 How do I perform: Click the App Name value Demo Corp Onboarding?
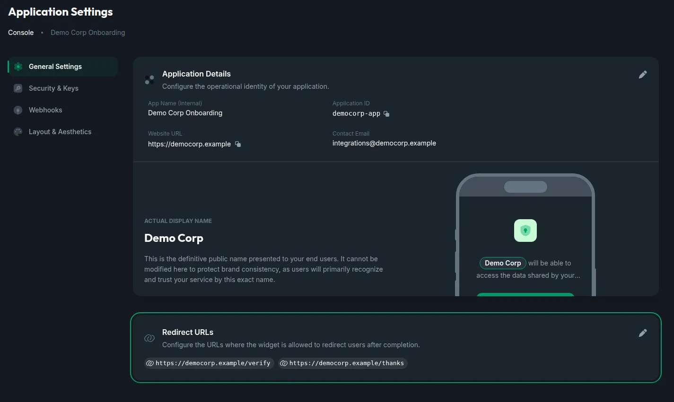click(185, 113)
